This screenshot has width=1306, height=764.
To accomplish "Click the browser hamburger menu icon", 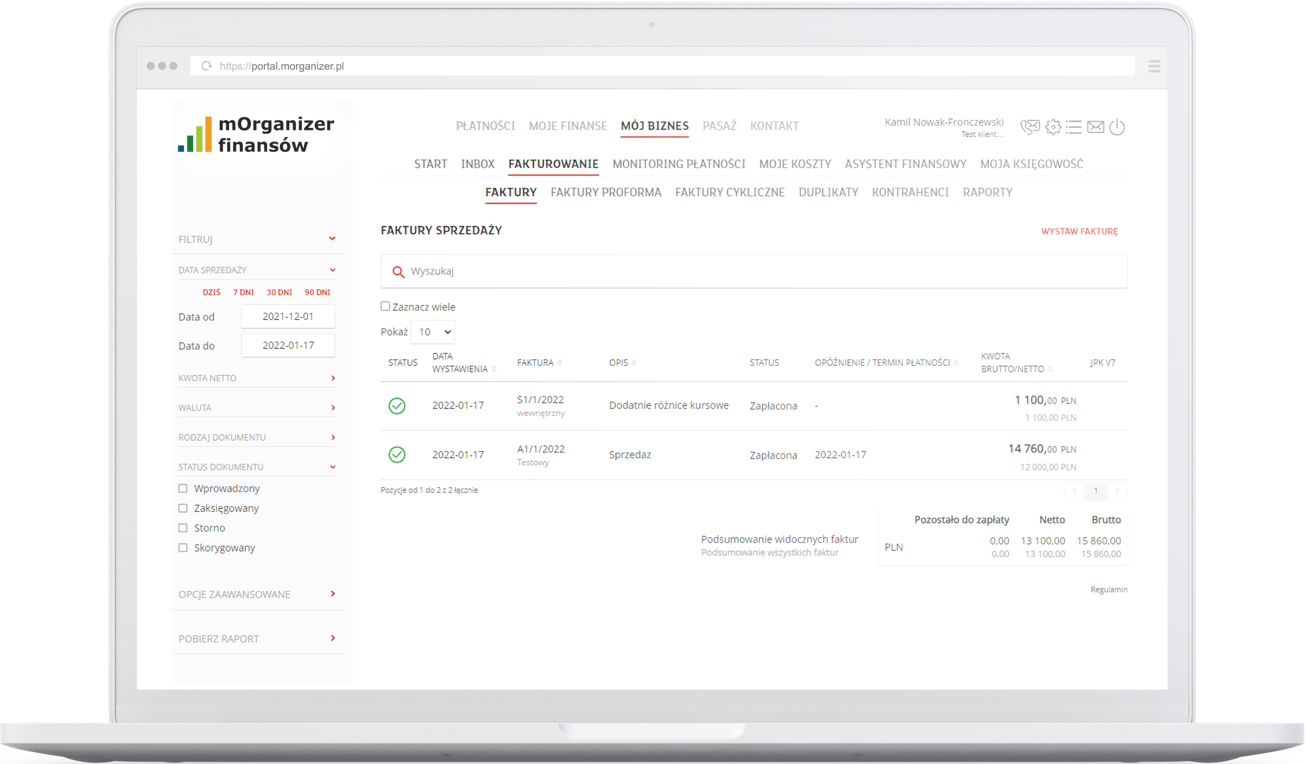I will 1154,66.
